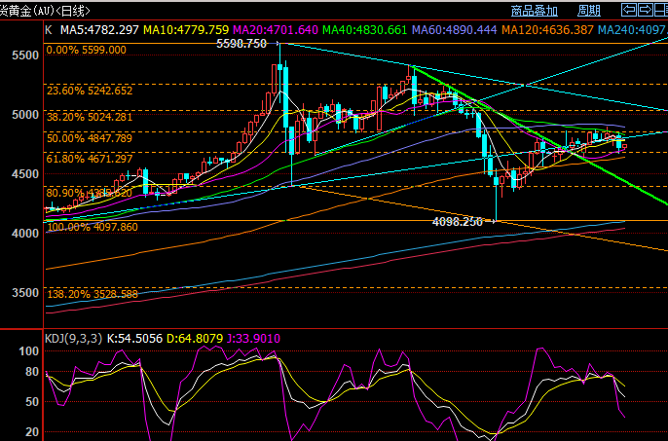Viewport: 668px width, 441px height.
Task: Click the split-window layout icon
Action: (661, 10)
